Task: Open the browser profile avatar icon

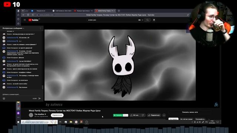Action: 18,11
